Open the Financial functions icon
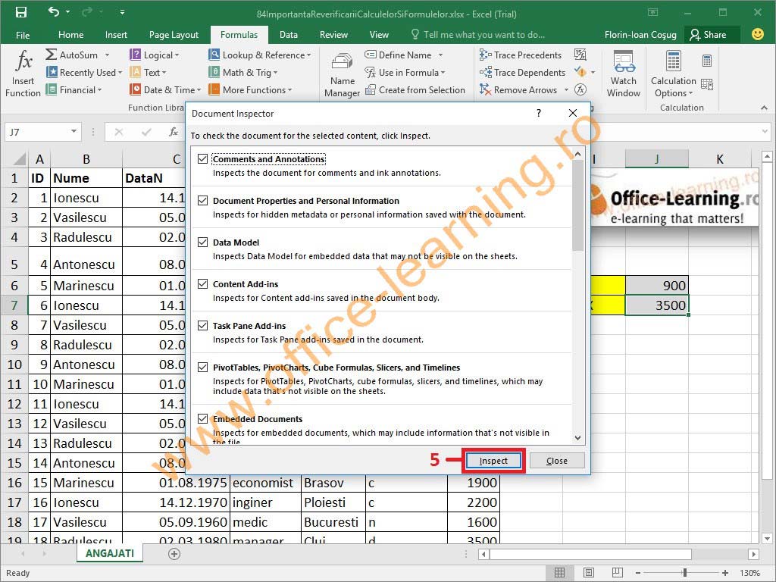Screen dimensions: 776x582 51,89
